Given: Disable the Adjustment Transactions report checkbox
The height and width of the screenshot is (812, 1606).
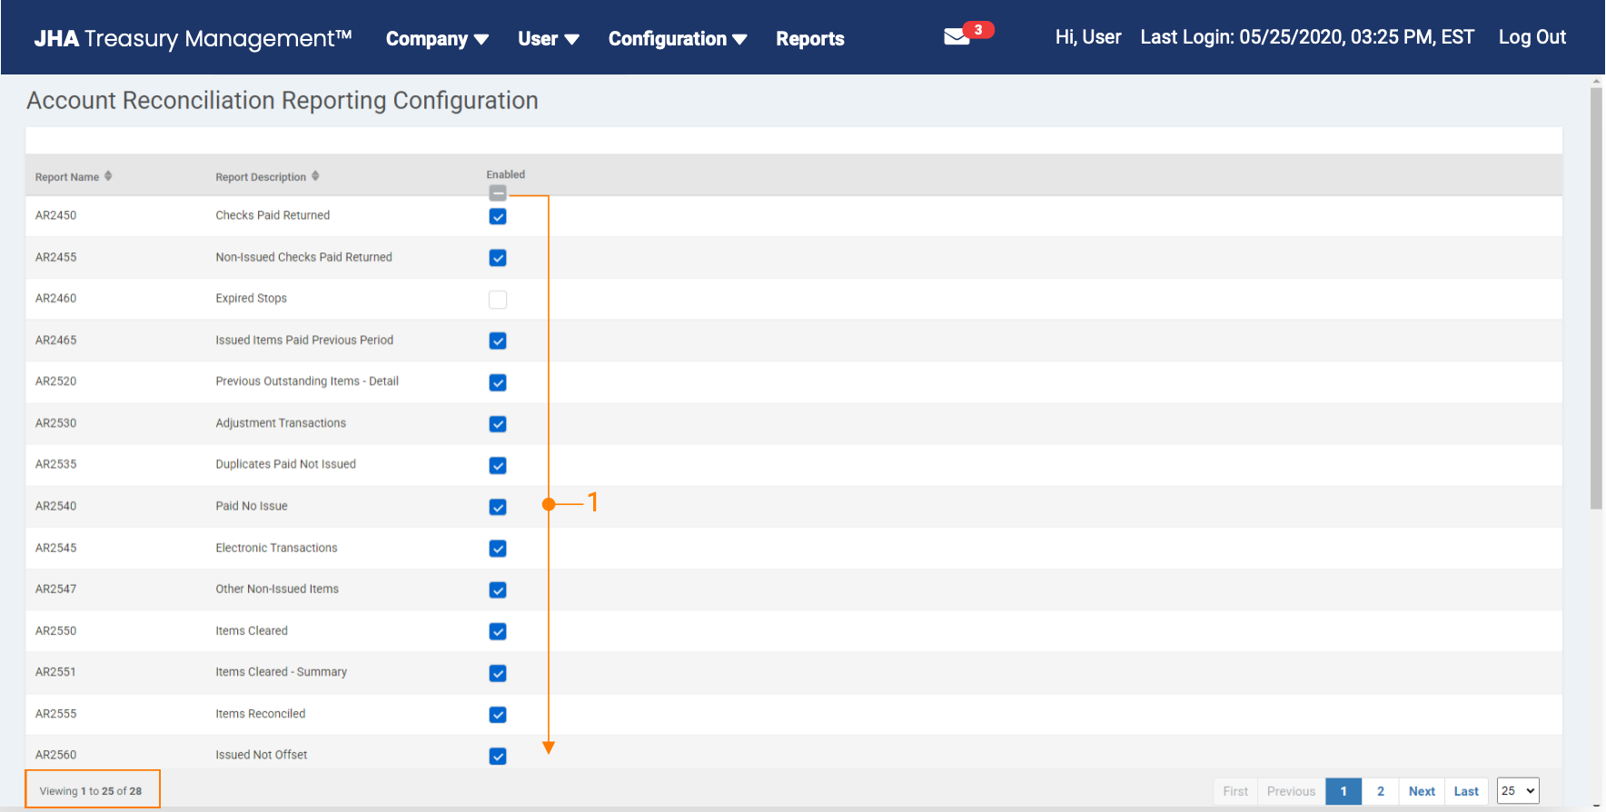Looking at the screenshot, I should pyautogui.click(x=498, y=424).
